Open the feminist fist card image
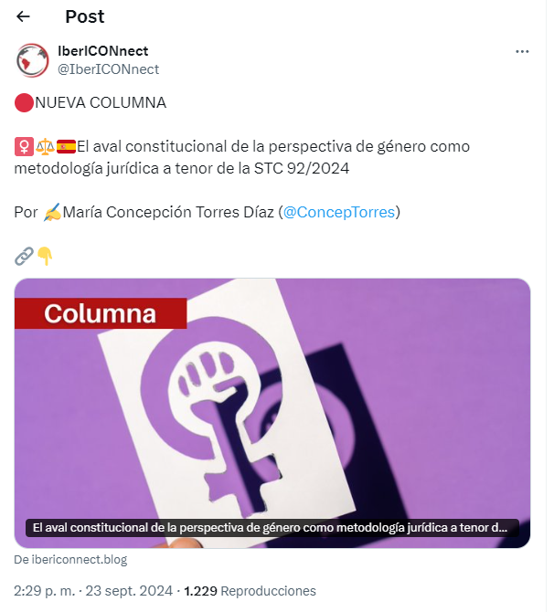The image size is (554, 612). click(x=272, y=413)
